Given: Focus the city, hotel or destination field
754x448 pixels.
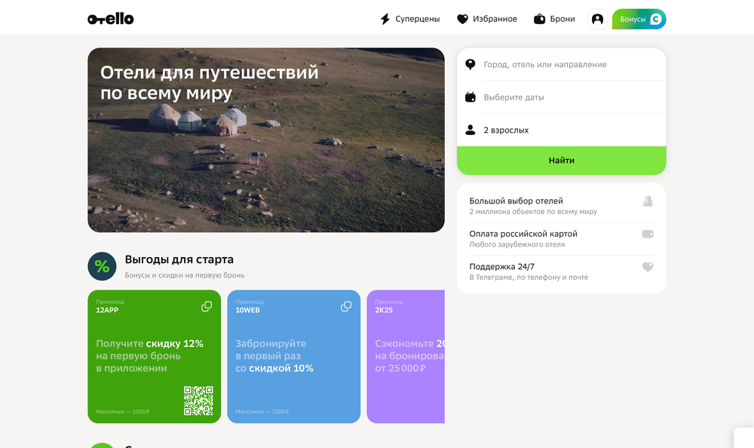Looking at the screenshot, I should 562,64.
